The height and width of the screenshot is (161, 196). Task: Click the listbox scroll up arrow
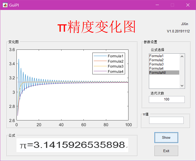(182, 57)
